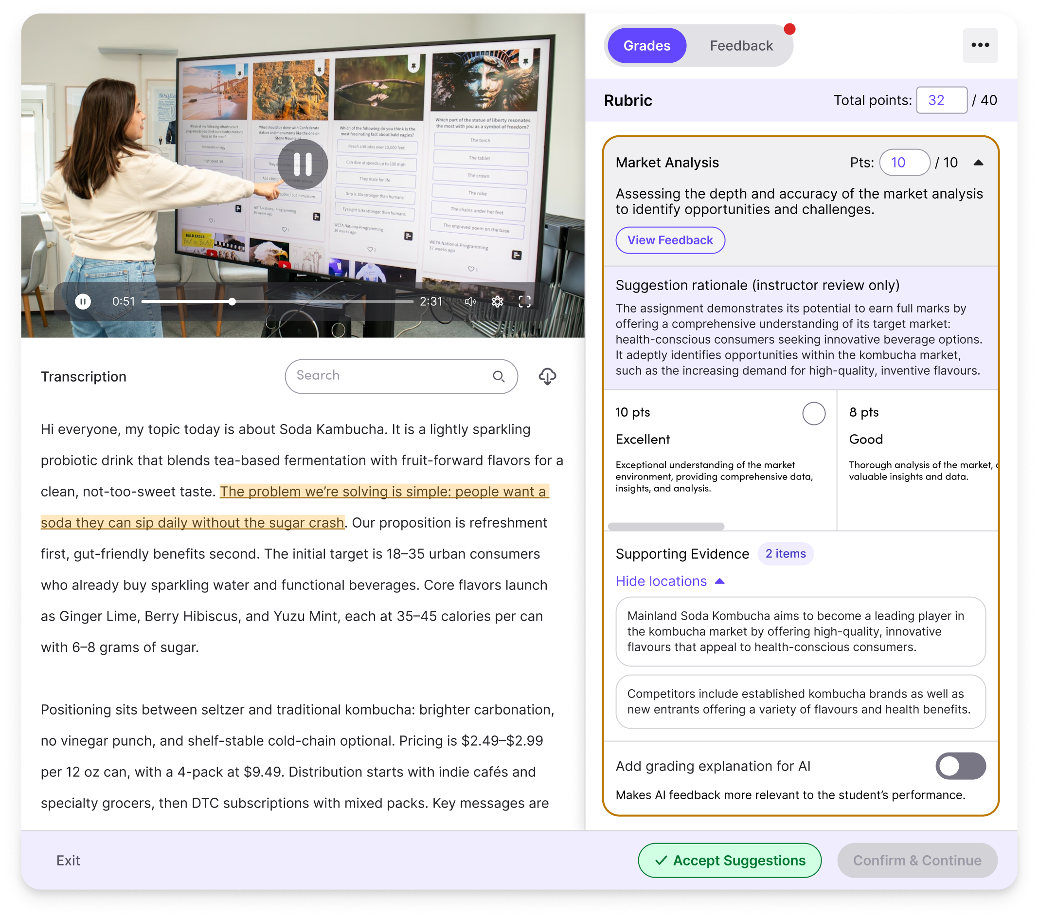Click the Rubric heading
1039x919 pixels.
628,101
